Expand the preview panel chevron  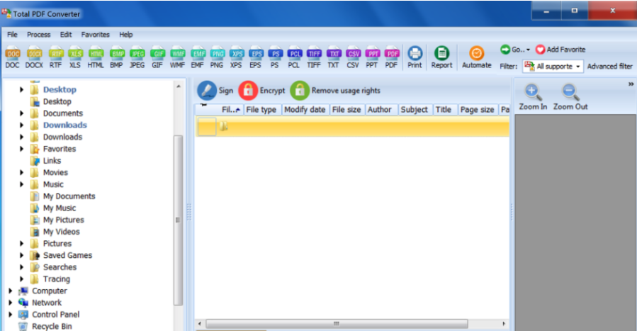pos(631,84)
